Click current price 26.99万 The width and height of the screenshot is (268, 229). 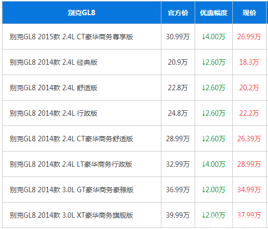[x=249, y=37]
